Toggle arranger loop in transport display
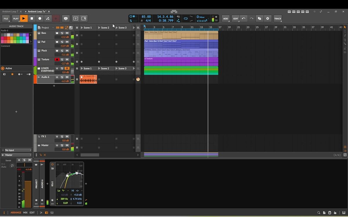348x217 pixels. coord(186,19)
